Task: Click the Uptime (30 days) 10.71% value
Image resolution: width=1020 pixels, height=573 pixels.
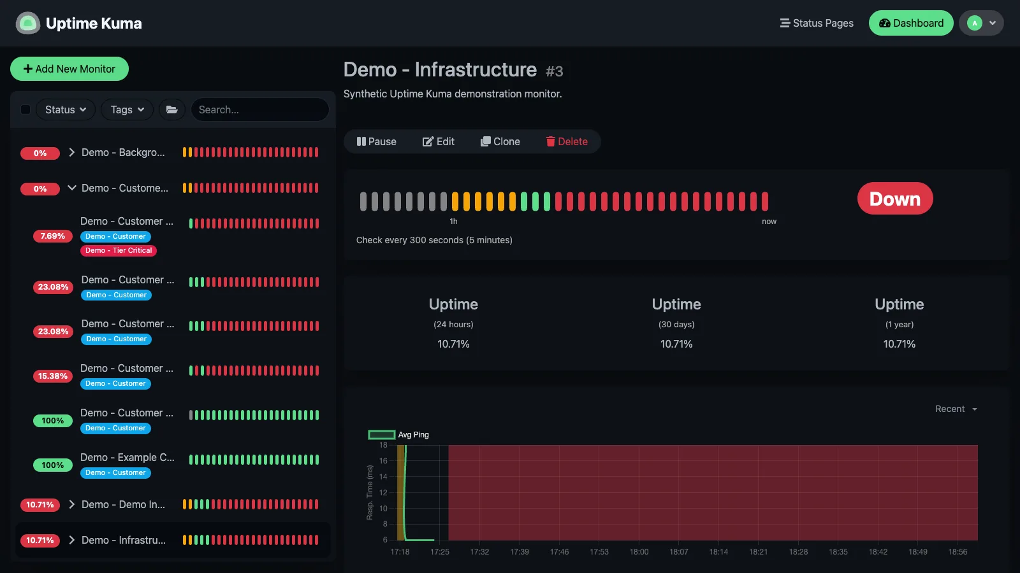Action: click(676, 344)
